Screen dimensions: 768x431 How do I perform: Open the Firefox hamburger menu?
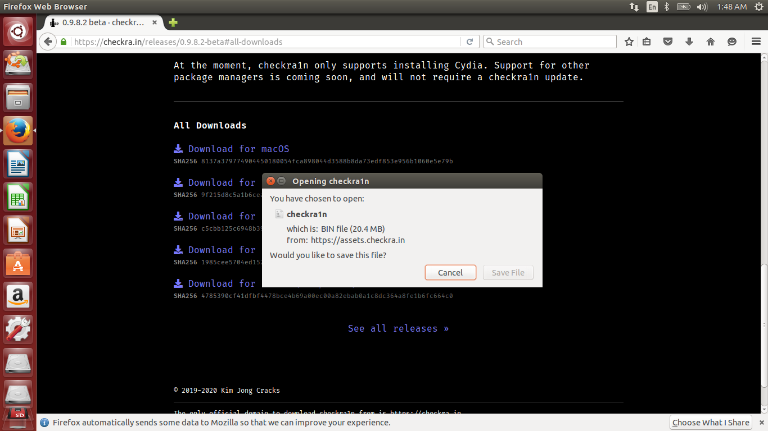756,42
